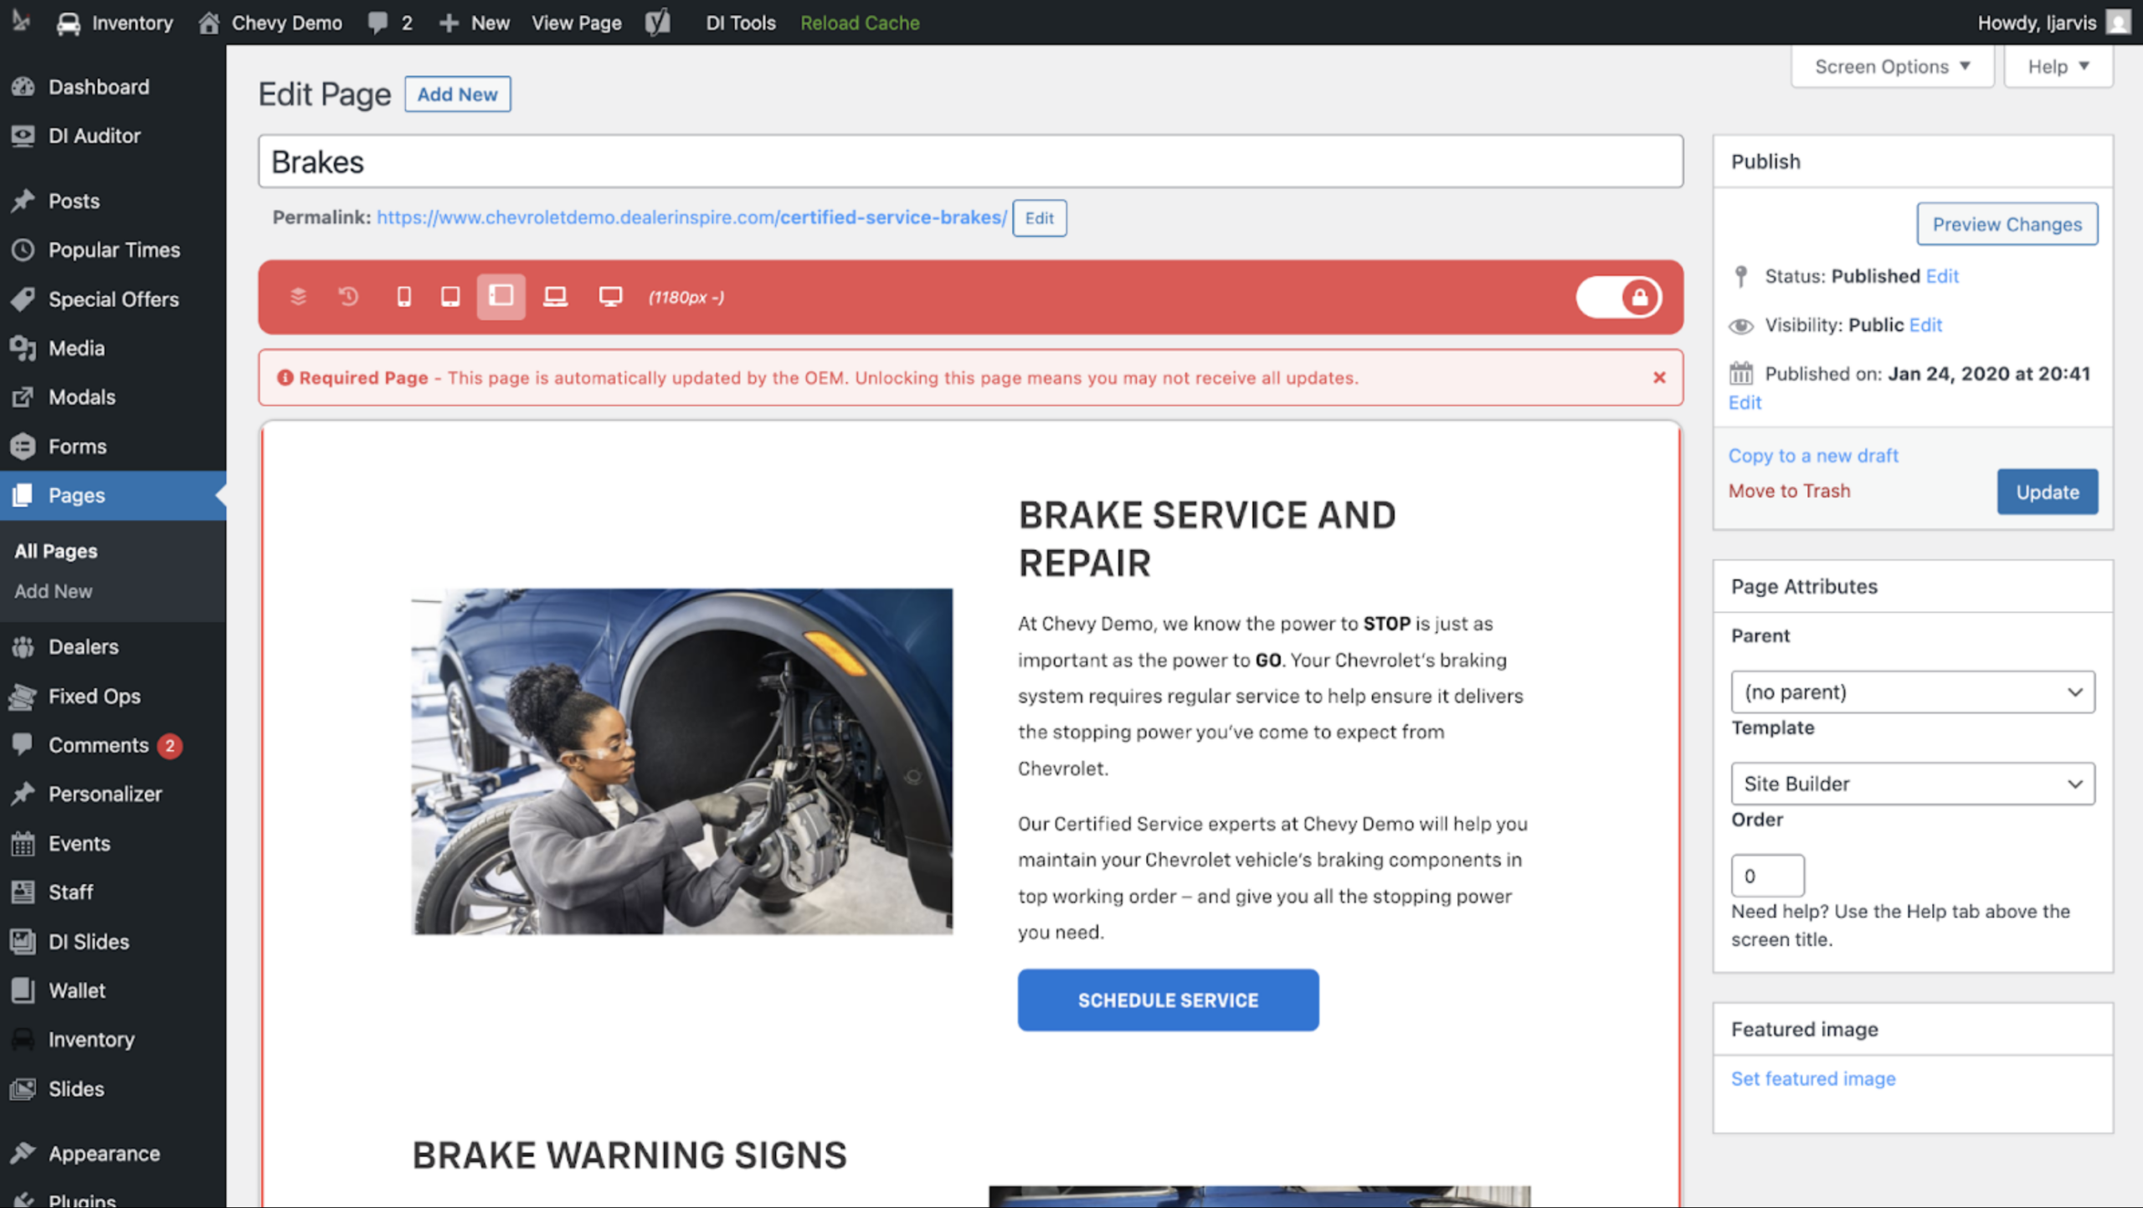
Task: Click the Add New button beside Edit Page
Action: point(457,94)
